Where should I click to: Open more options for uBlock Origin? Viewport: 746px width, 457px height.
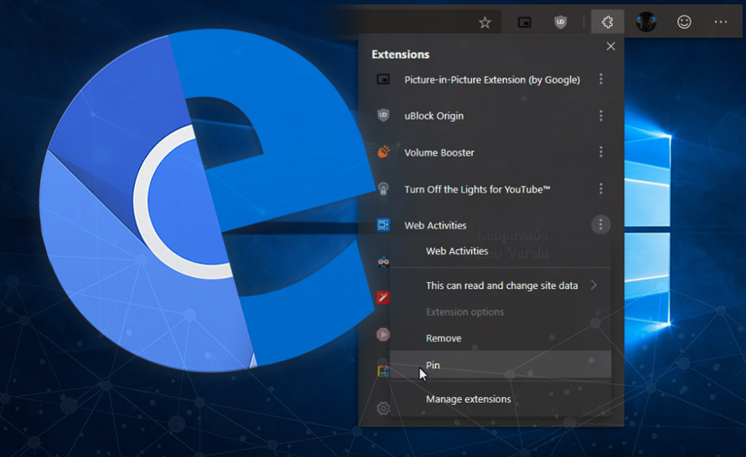(601, 116)
